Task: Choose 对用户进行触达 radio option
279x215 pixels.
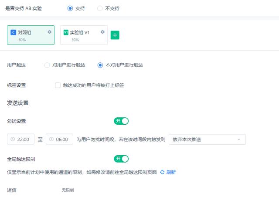Action: click(x=47, y=65)
